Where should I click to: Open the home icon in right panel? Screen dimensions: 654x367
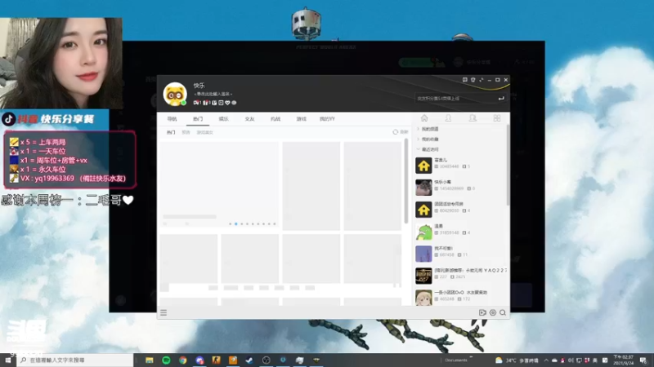point(424,118)
